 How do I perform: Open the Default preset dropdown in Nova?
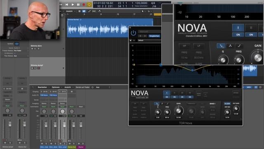(149, 41)
